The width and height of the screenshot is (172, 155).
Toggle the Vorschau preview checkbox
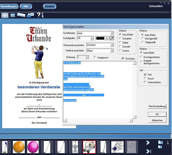(x=123, y=59)
